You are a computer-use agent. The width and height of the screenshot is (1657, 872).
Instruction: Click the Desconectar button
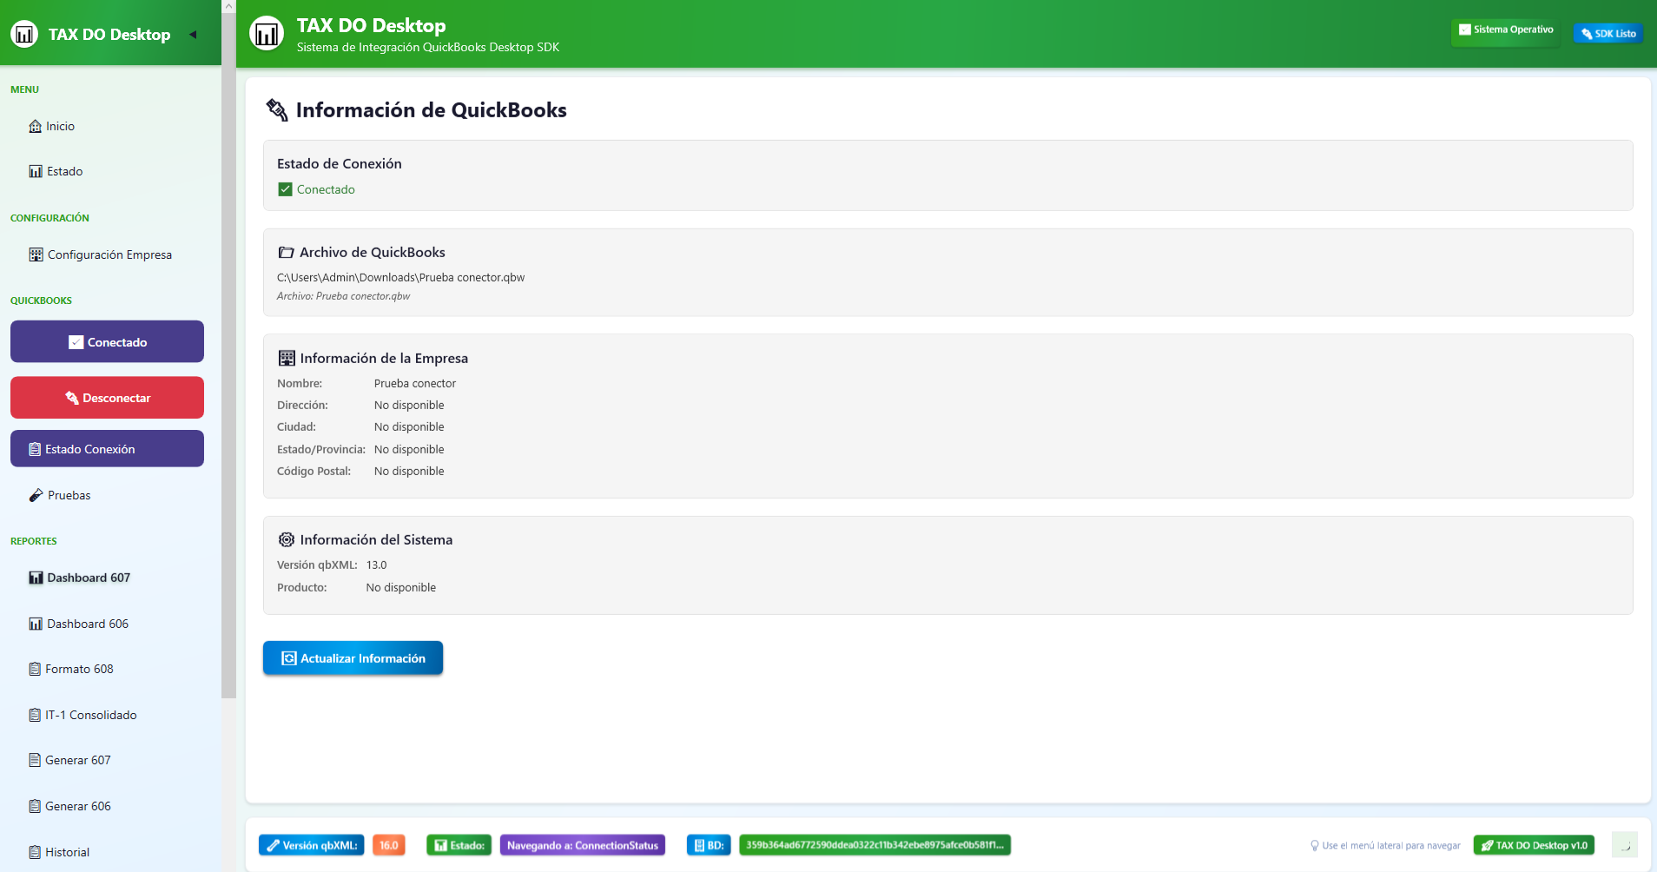click(107, 397)
